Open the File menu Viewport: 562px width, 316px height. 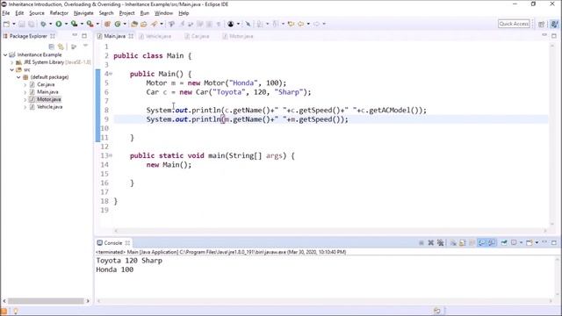pyautogui.click(x=6, y=13)
